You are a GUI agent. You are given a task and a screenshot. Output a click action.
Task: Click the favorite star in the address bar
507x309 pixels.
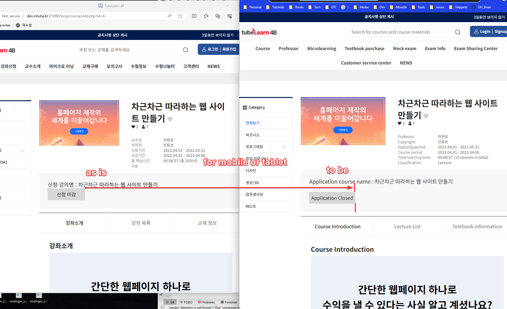click(x=180, y=16)
